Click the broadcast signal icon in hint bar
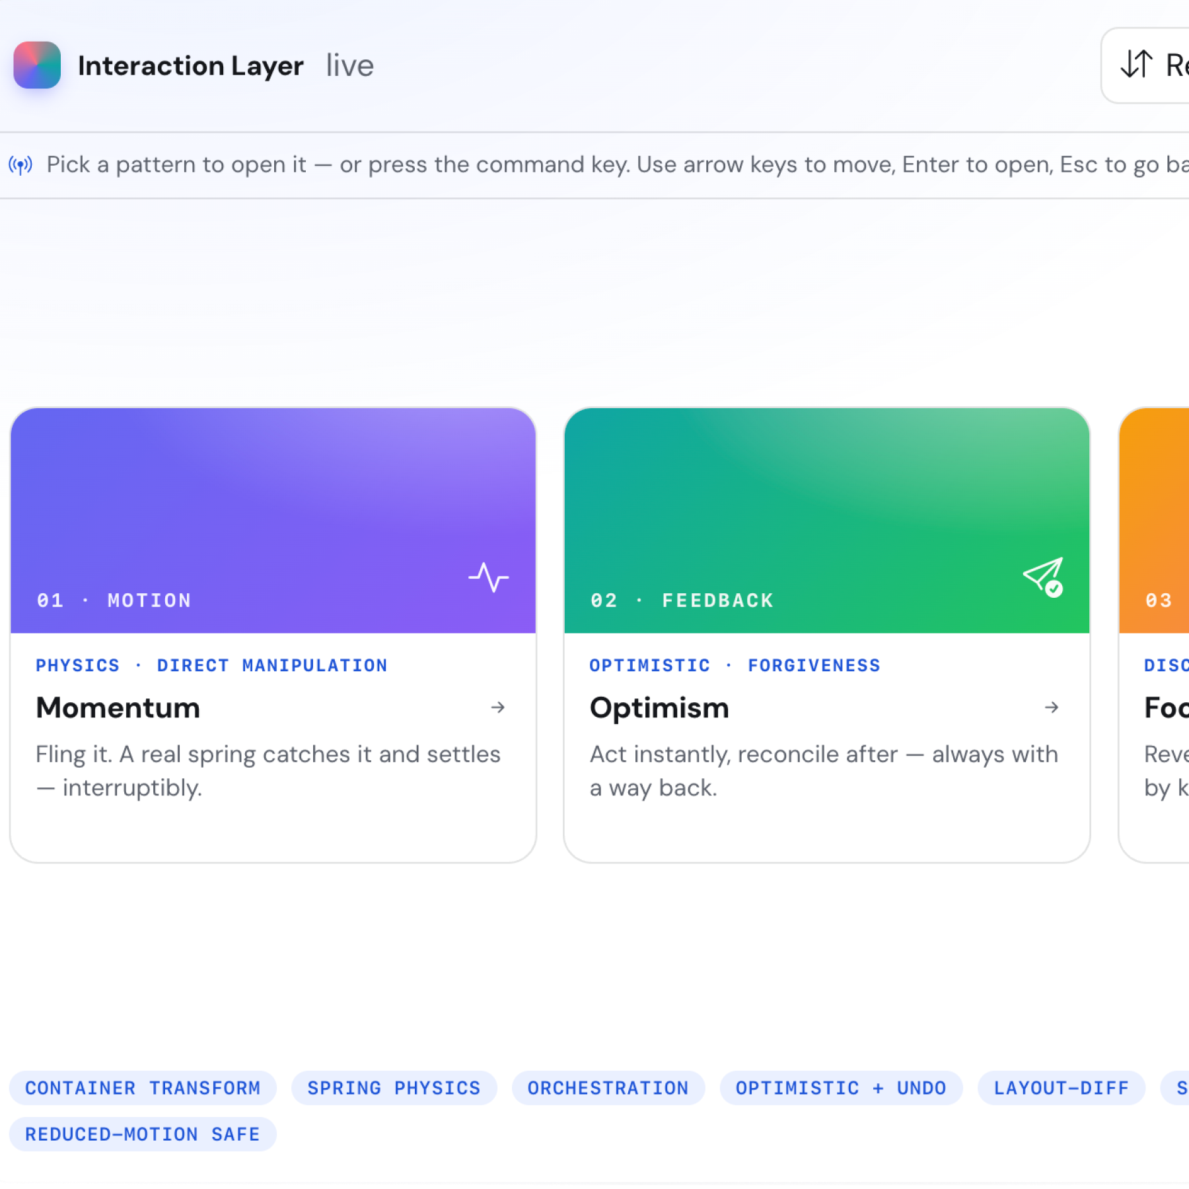Viewport: 1189px width, 1189px height. coord(20,165)
